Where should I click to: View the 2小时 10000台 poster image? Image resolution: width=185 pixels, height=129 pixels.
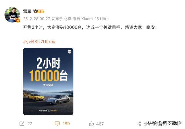coord(48,81)
